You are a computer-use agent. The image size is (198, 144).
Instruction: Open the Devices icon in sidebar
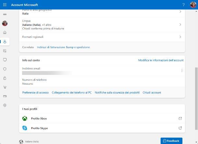coord(5,60)
